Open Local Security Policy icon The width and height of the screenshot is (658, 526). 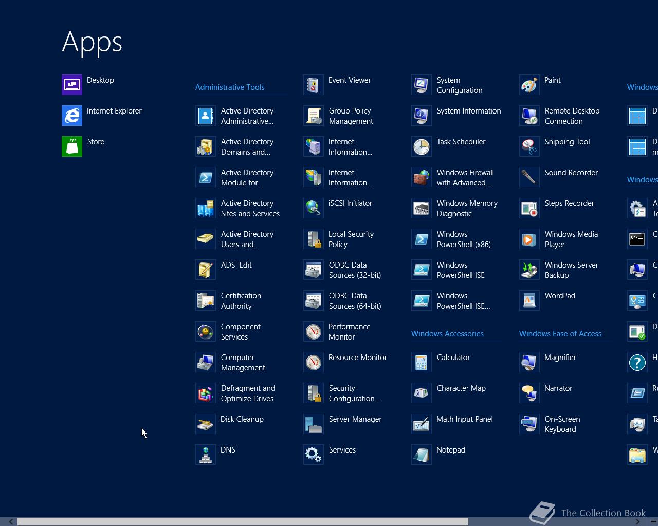coord(314,239)
